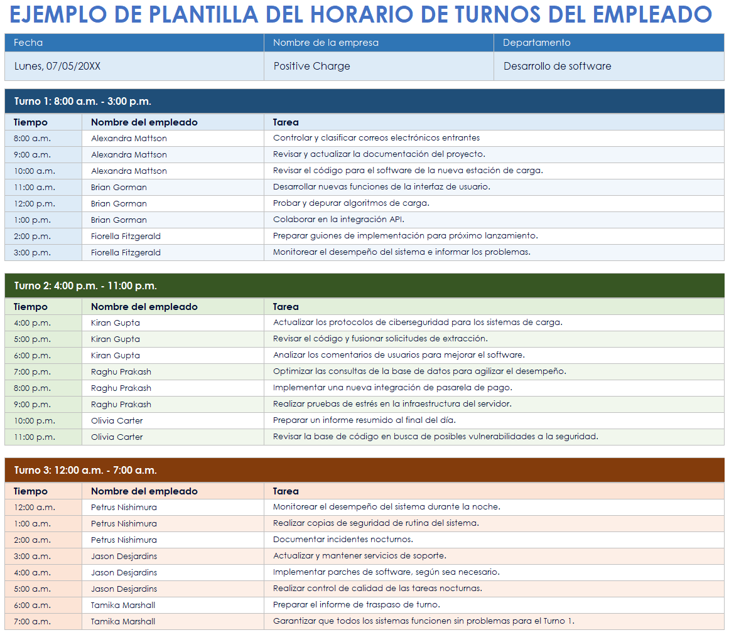This screenshot has width=729, height=635.
Task: Click the date cell "Lunes, 07/05/20XX"
Action: click(x=58, y=67)
